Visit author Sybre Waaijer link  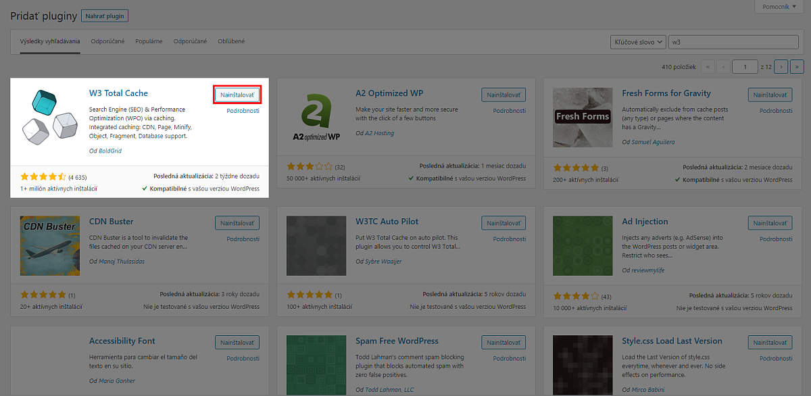click(x=383, y=262)
